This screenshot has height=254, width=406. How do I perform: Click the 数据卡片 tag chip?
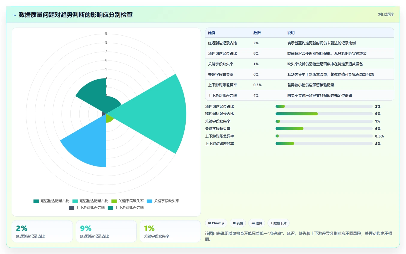click(279, 223)
